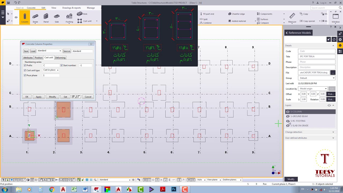The height and width of the screenshot is (193, 343).
Task: Click the Prefix input field
Action: 51,65
